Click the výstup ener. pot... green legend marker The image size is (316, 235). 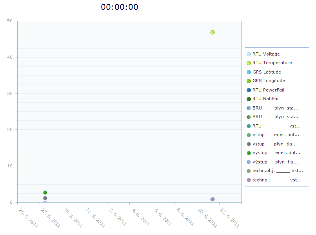tap(249, 153)
